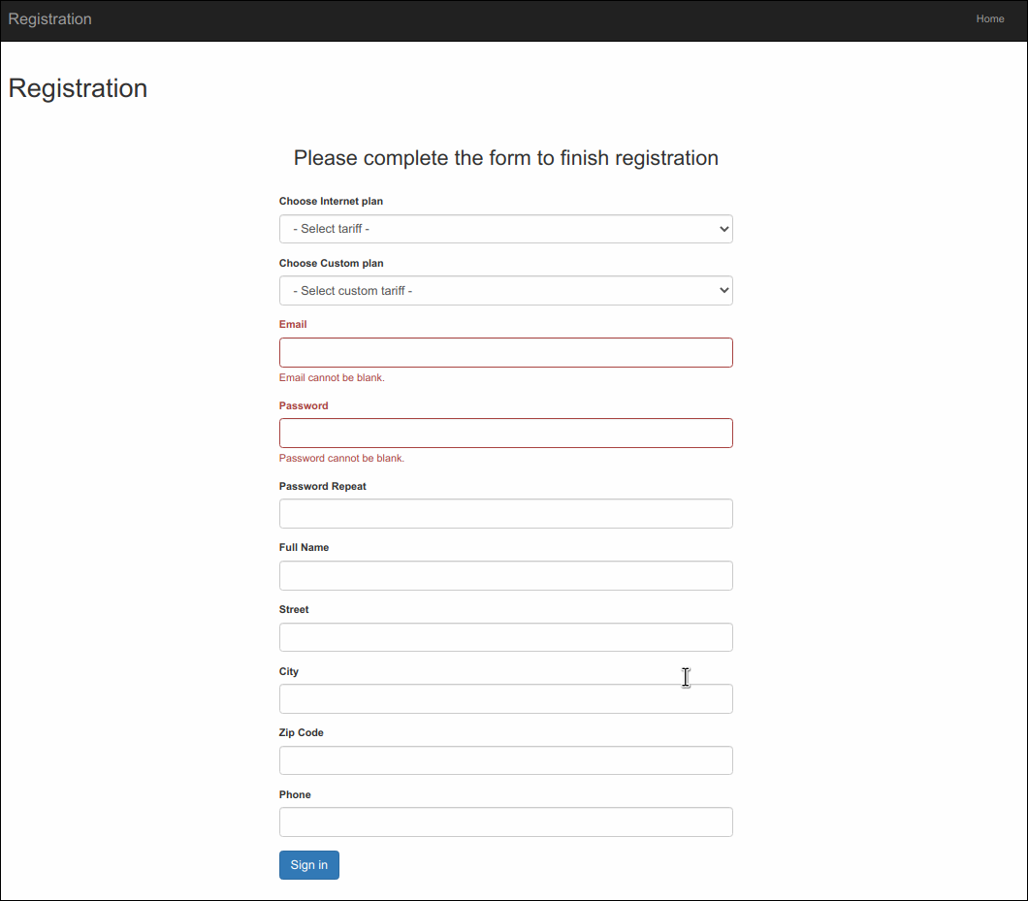Select the Password Repeat text box
The image size is (1028, 901).
pos(505,514)
